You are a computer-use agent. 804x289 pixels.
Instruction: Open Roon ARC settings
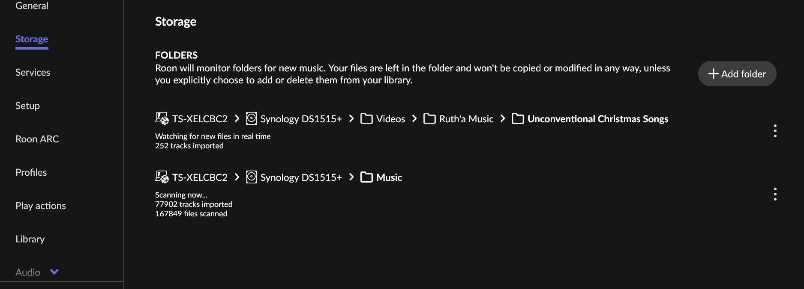pos(37,139)
